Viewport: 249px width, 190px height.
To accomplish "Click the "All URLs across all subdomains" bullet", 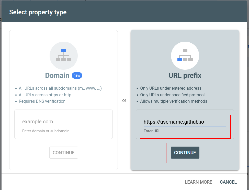I will (x=60, y=88).
